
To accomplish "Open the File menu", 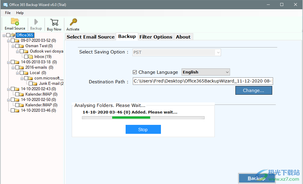I will click(7, 13).
